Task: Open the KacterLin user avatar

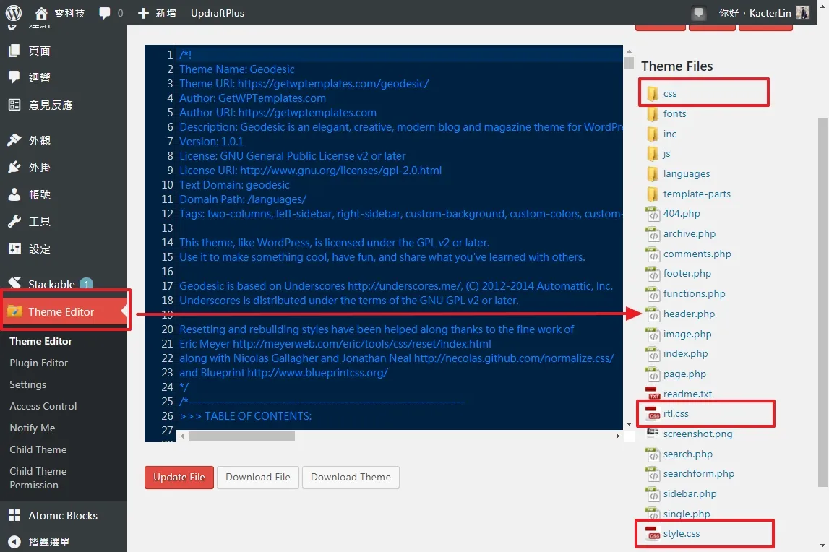Action: click(802, 13)
